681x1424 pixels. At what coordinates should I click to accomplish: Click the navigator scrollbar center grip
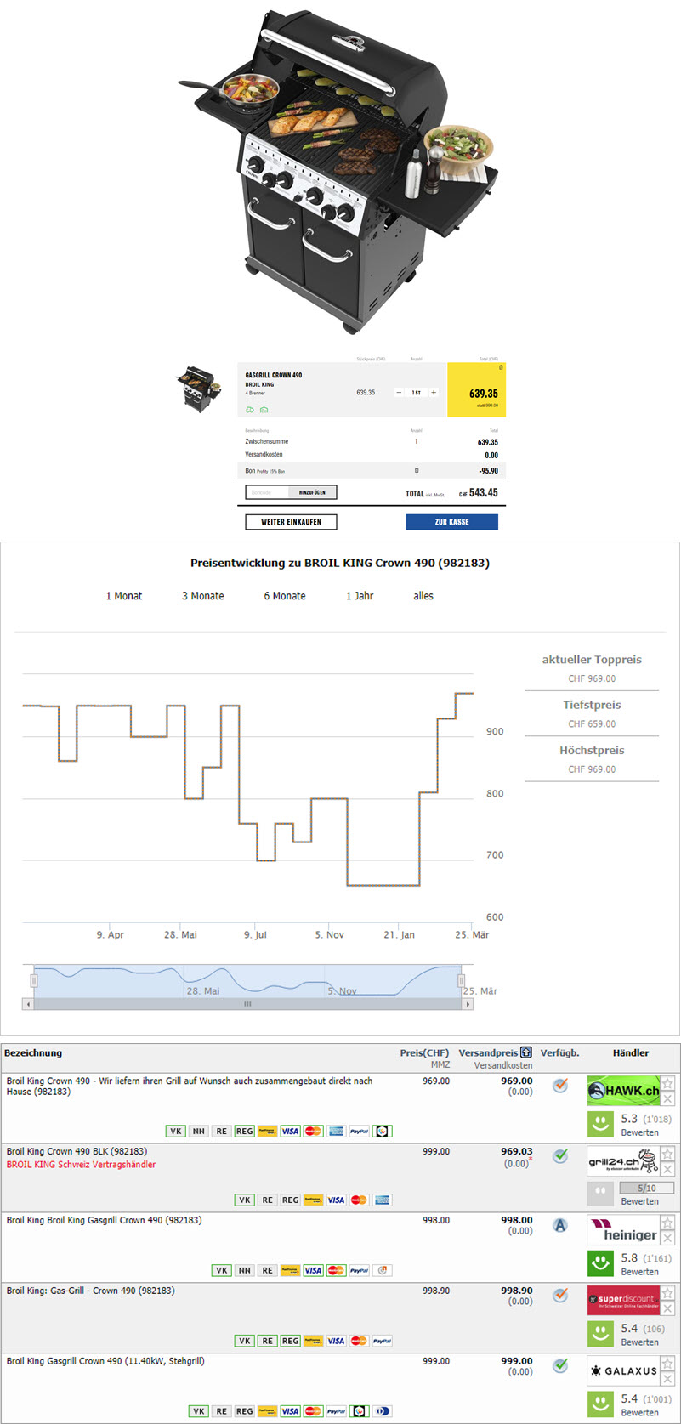(x=248, y=1004)
